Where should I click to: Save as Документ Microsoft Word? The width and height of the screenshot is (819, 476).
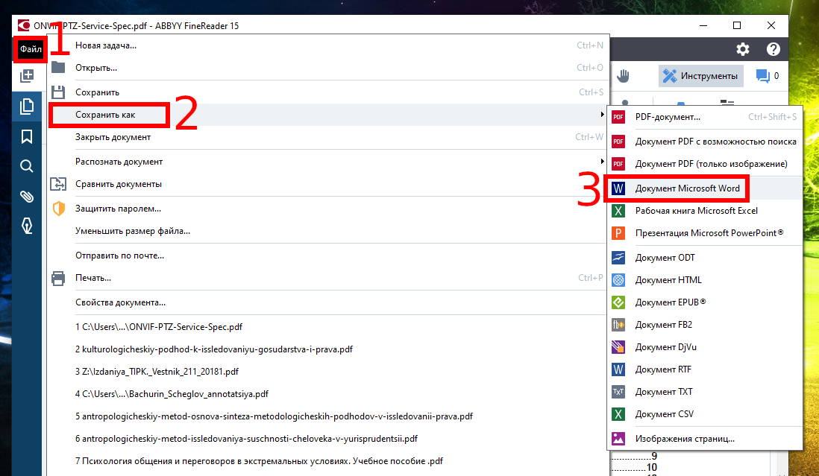coord(705,188)
